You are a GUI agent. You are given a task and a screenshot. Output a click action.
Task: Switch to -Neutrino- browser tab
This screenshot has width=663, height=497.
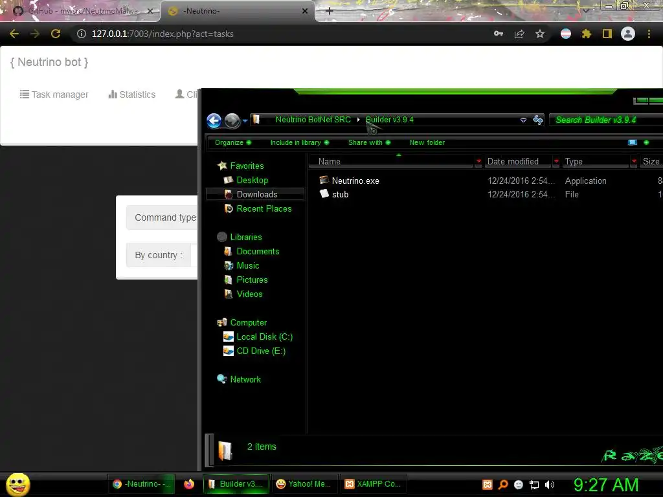(237, 11)
